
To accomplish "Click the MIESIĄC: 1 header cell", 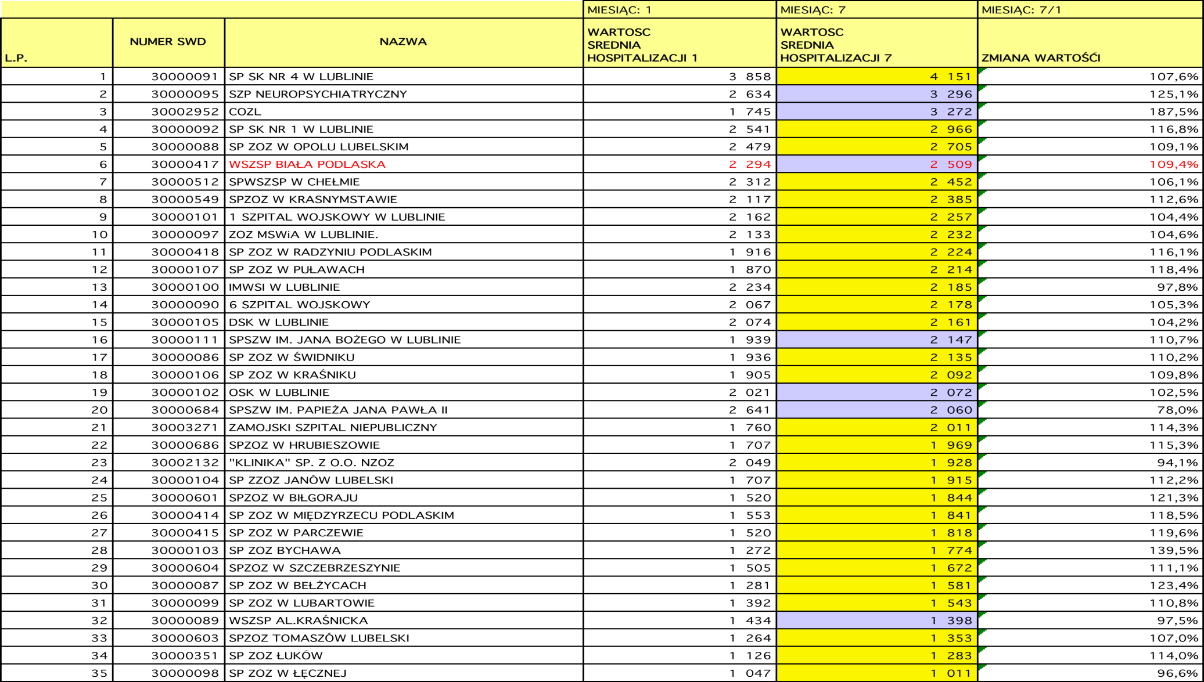I will 680,9.
